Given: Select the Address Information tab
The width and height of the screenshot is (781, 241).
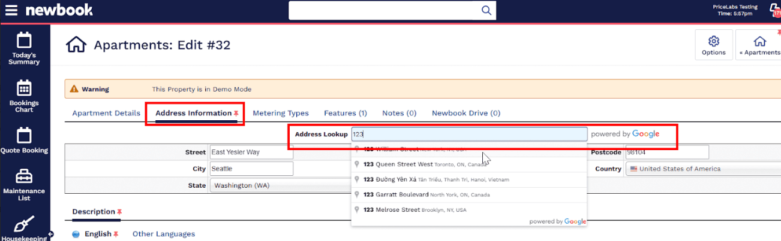Looking at the screenshot, I should point(193,113).
